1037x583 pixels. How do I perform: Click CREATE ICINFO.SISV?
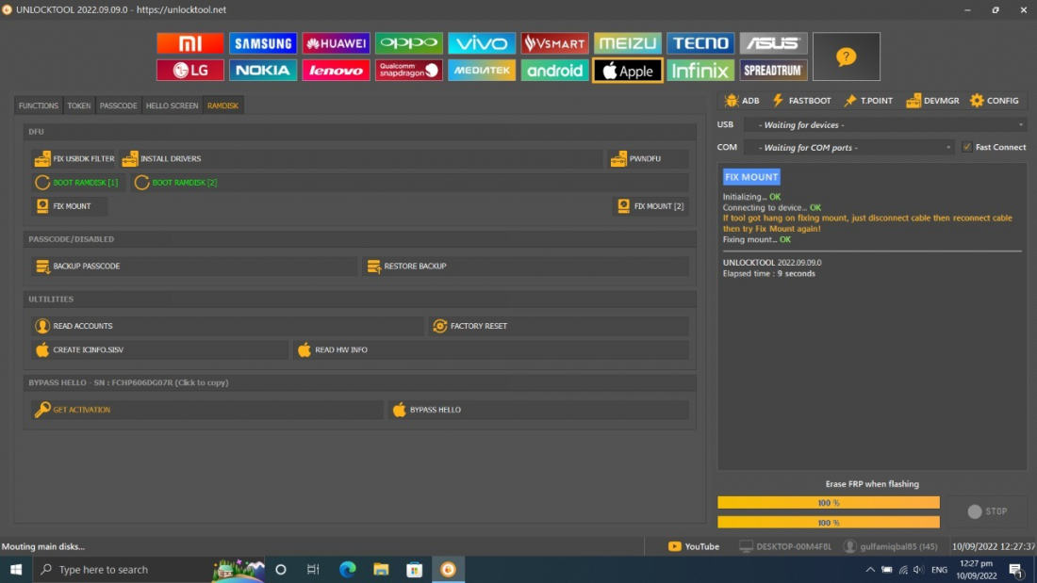pyautogui.click(x=159, y=349)
